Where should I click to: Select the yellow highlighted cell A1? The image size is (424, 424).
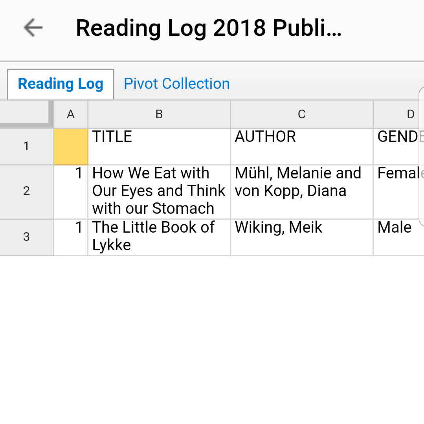click(x=71, y=146)
